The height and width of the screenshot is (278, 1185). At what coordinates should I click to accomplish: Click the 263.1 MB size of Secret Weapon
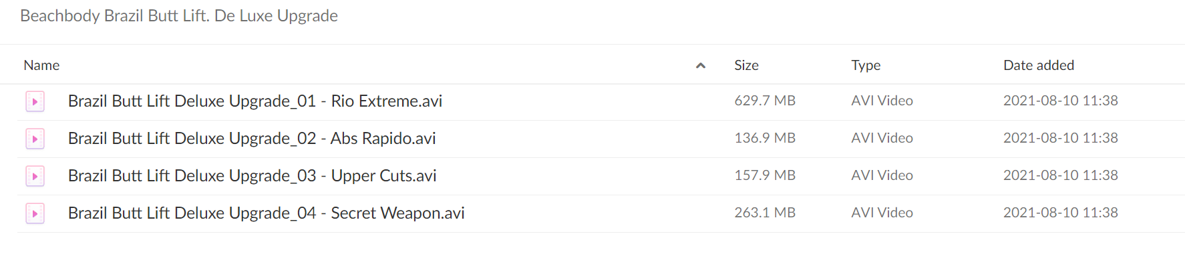[765, 213]
